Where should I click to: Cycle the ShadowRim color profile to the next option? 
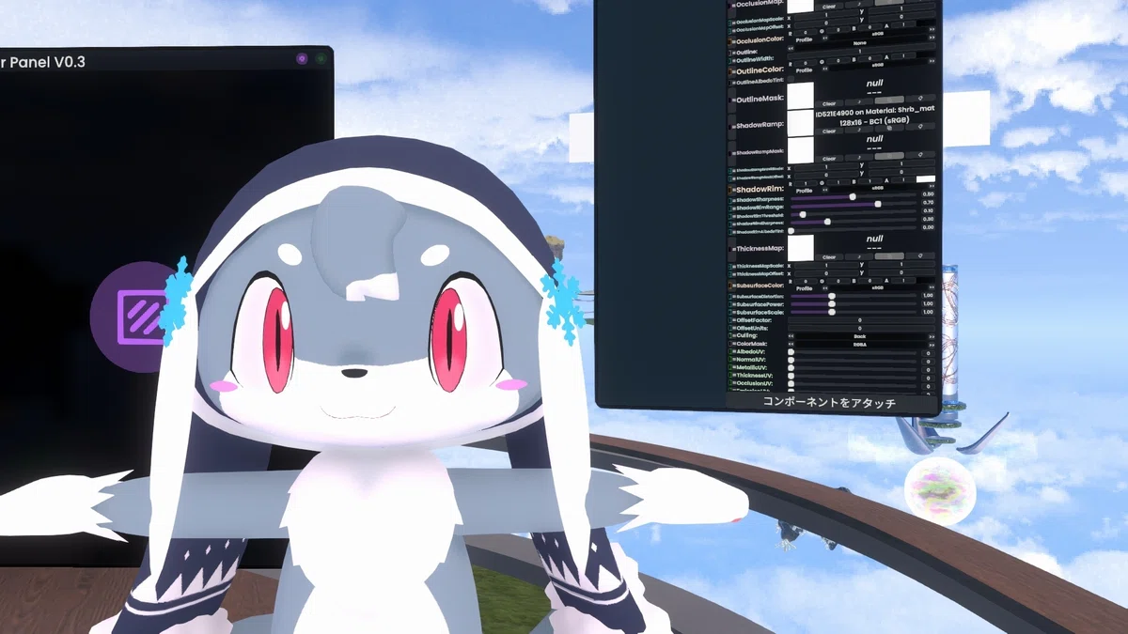click(932, 186)
